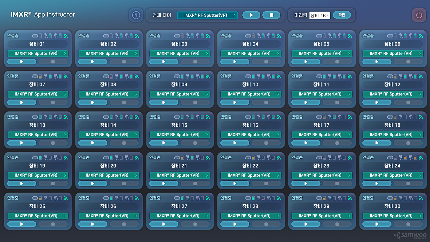Open the information icon in top bar
The height and width of the screenshot is (242, 430).
[136, 15]
